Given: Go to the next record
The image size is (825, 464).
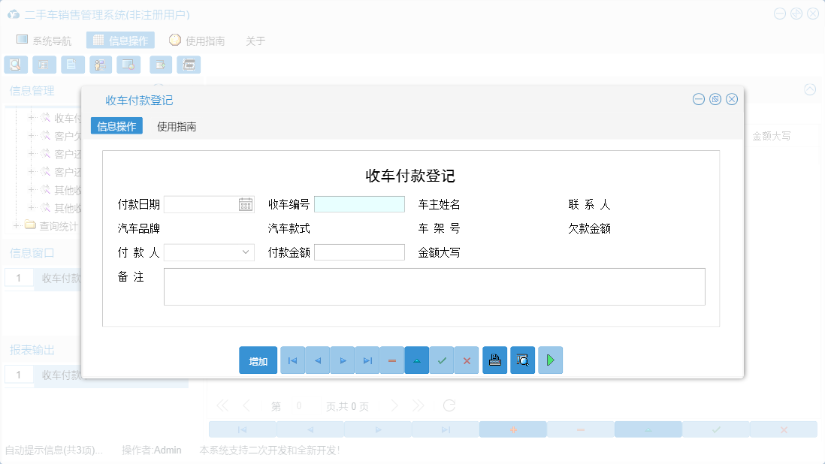Looking at the screenshot, I should (x=342, y=360).
